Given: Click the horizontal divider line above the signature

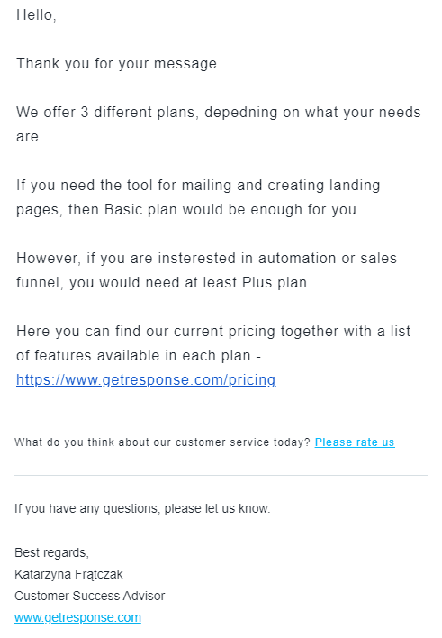Looking at the screenshot, I should pos(221,475).
